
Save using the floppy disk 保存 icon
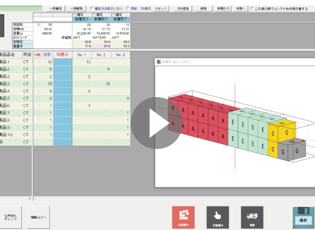(303, 217)
